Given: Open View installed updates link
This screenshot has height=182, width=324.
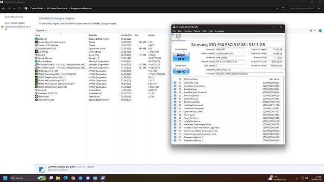Looking at the screenshot, I should tap(15, 23).
